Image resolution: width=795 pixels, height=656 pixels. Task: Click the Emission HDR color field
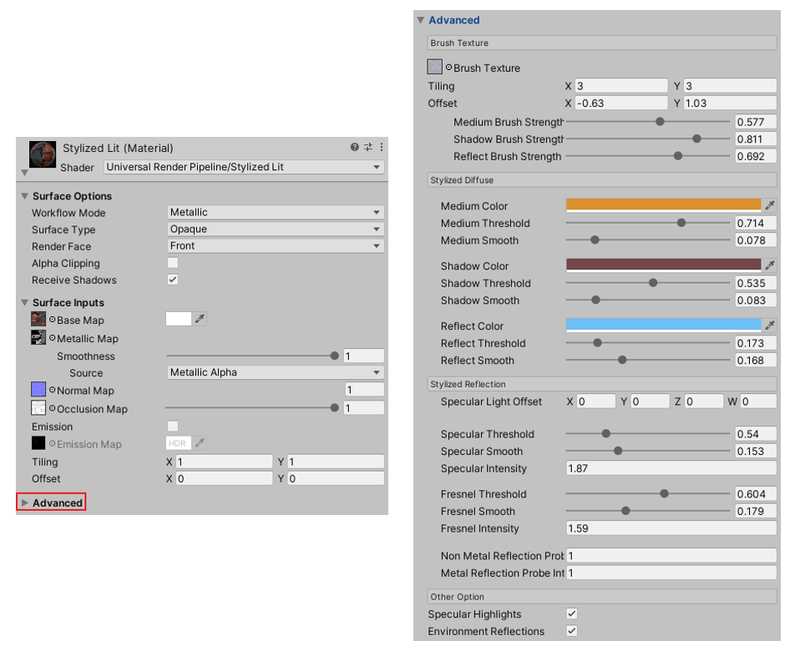tap(179, 443)
